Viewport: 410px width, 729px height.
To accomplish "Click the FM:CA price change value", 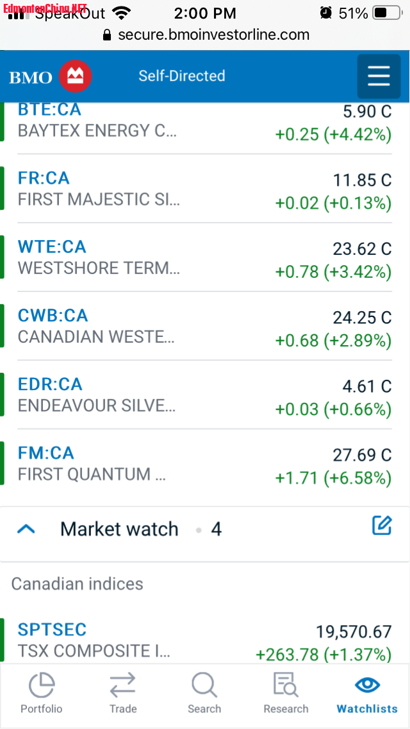I will point(333,478).
